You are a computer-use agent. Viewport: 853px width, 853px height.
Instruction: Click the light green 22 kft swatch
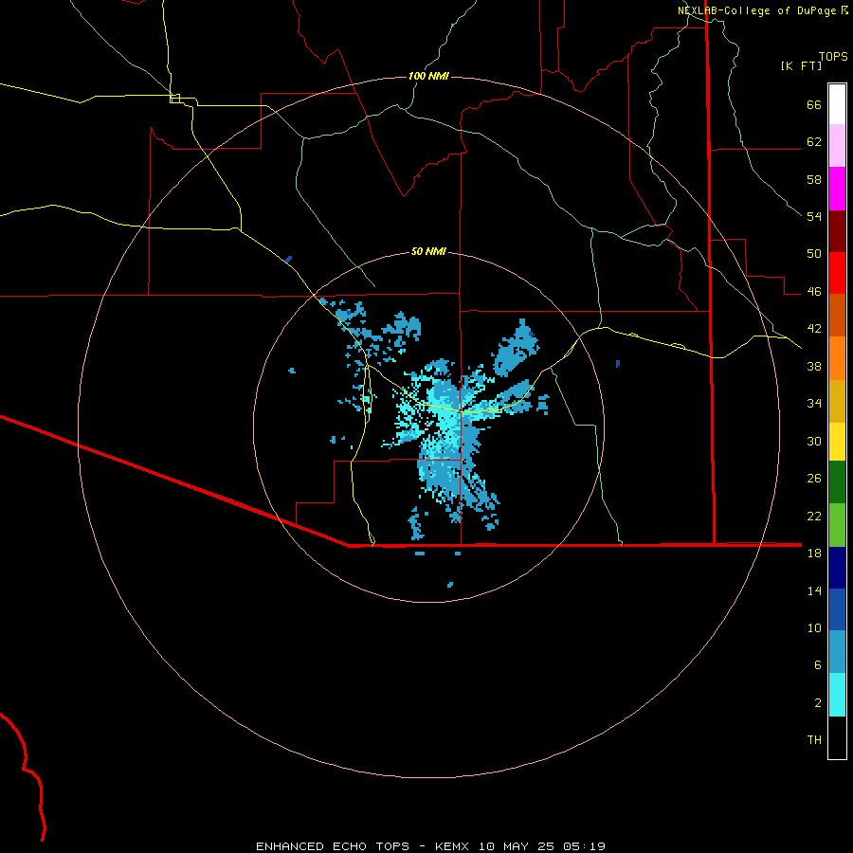click(x=837, y=525)
